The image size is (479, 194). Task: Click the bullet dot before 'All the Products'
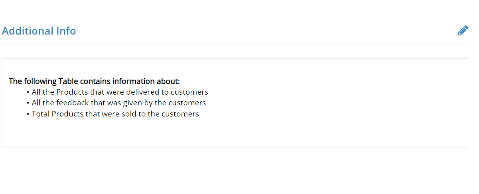point(28,92)
